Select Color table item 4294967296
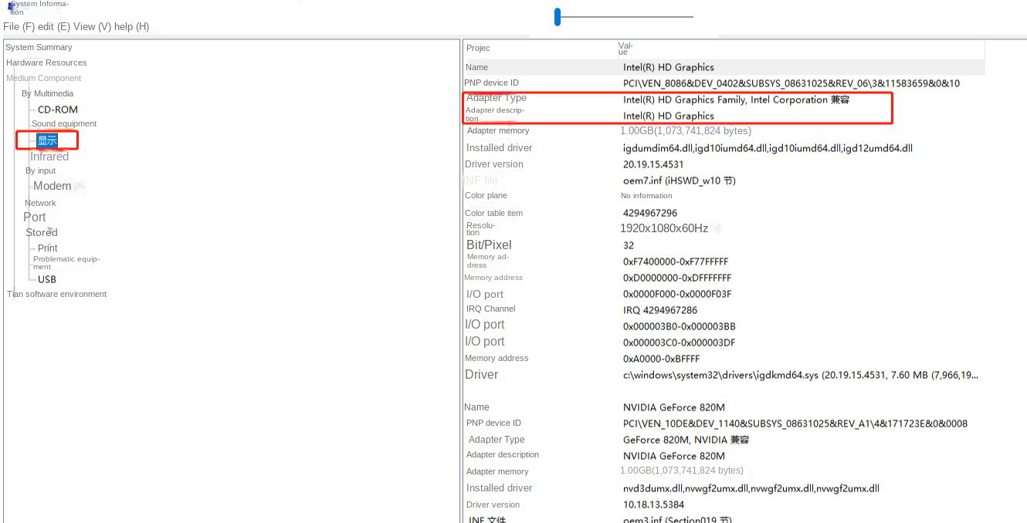Image resolution: width=1027 pixels, height=523 pixels. (650, 213)
